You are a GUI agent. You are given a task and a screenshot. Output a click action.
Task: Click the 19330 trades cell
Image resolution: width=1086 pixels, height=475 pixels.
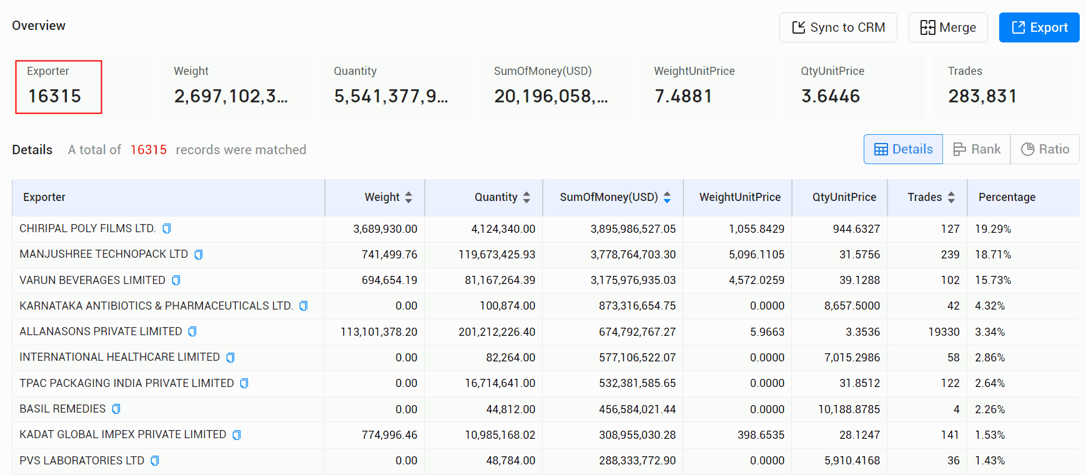[944, 332]
